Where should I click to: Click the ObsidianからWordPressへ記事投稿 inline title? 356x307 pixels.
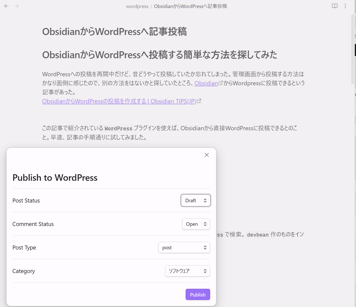pyautogui.click(x=114, y=32)
